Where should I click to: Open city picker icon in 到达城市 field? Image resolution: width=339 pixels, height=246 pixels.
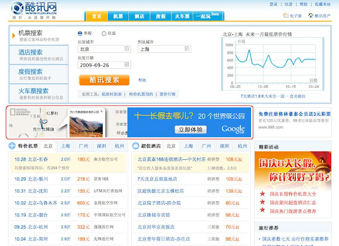tap(187, 49)
